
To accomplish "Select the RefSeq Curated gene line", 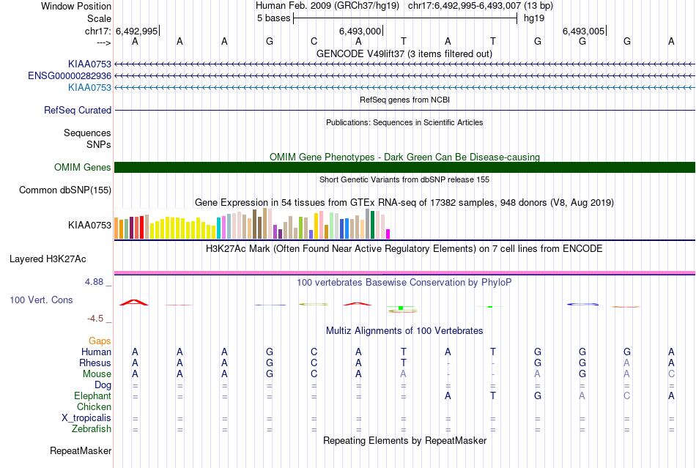I will click(405, 110).
